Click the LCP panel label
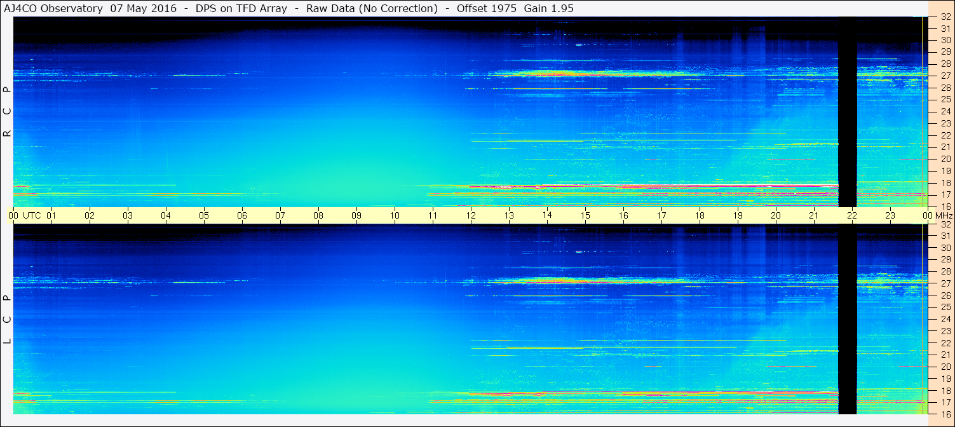 [x=8, y=320]
